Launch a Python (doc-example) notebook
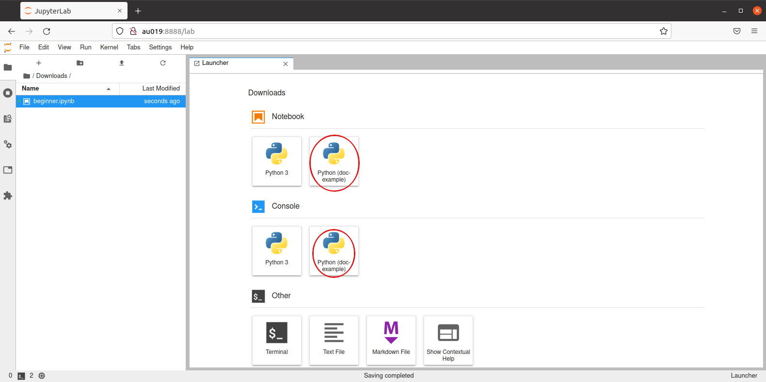The image size is (766, 382). pyautogui.click(x=334, y=161)
